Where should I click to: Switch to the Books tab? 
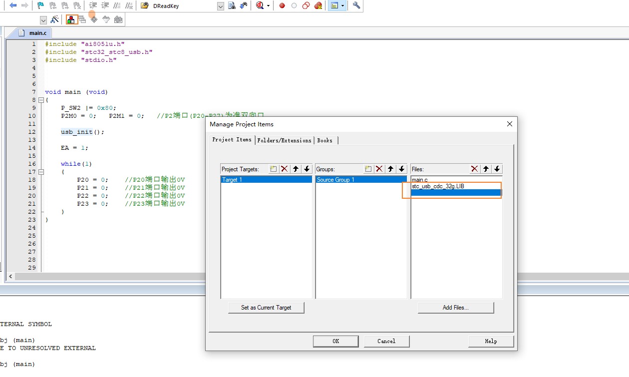[325, 140]
